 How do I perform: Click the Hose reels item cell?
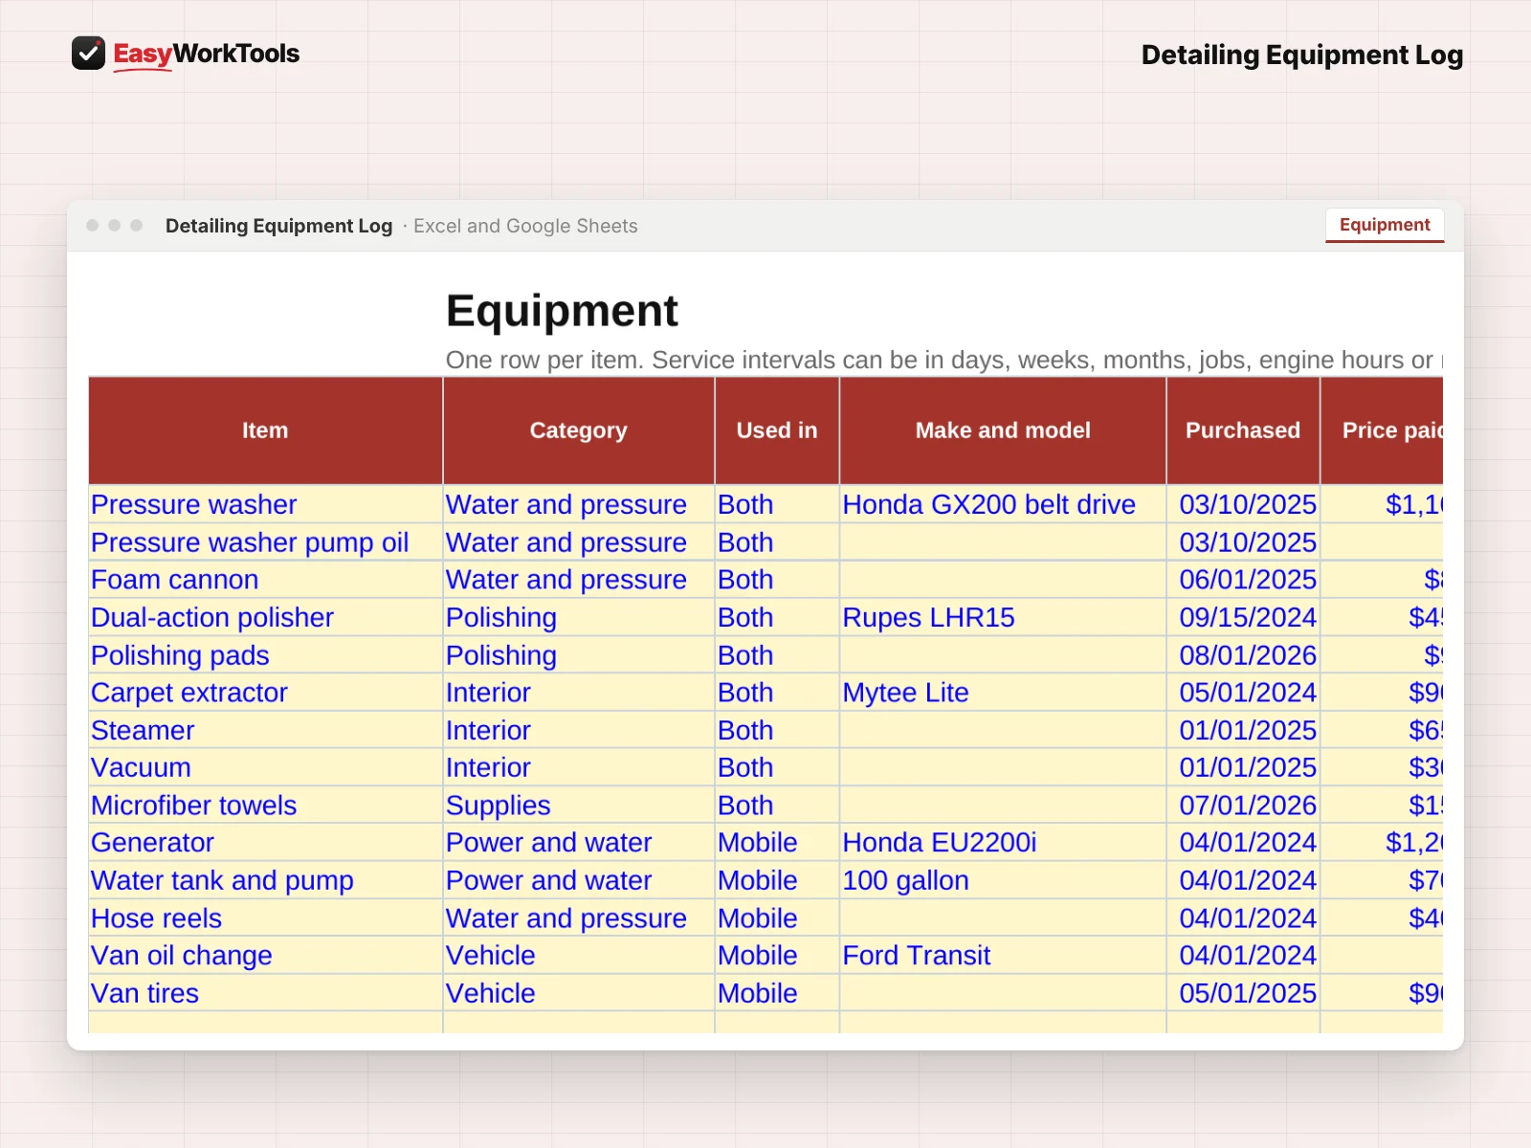coord(265,918)
